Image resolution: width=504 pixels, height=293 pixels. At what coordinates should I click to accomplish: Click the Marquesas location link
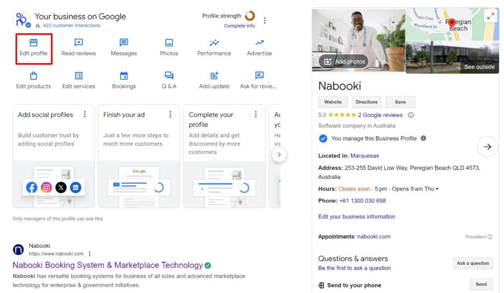[365, 156]
